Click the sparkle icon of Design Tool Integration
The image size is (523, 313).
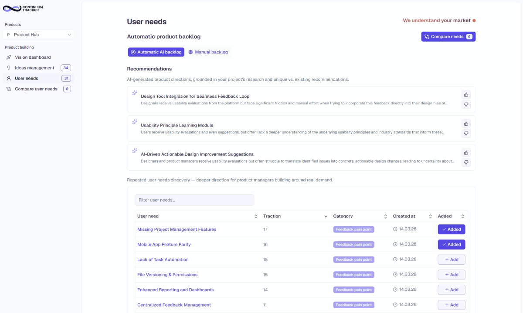coord(135,93)
